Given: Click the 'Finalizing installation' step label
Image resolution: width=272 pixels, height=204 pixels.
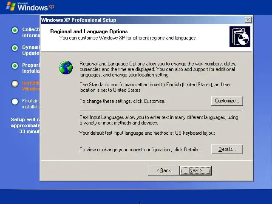Looking at the screenshot, I should tap(31, 104).
